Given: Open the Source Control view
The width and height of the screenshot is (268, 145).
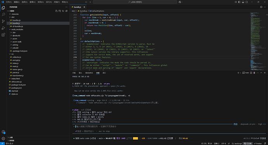Looking at the screenshot, I should tap(3, 21).
